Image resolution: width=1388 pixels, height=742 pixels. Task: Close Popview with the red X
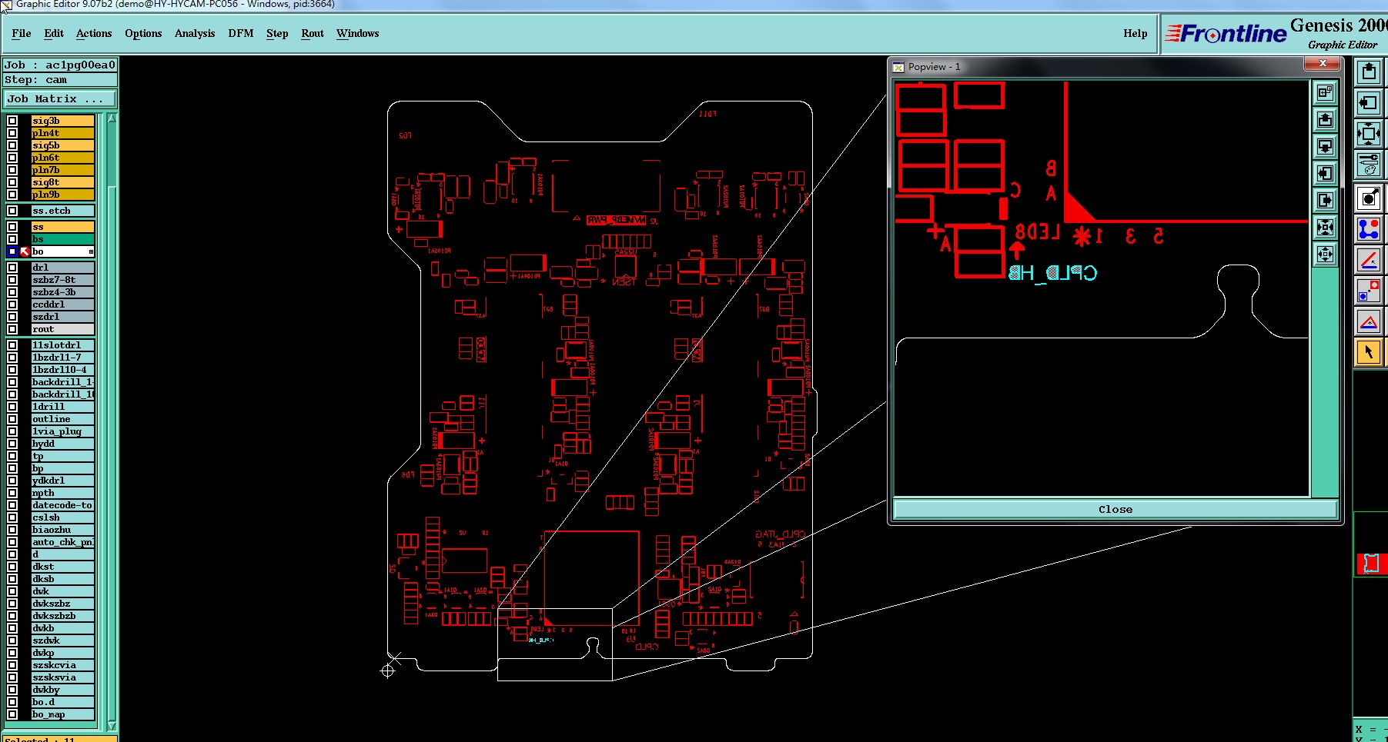coord(1323,64)
